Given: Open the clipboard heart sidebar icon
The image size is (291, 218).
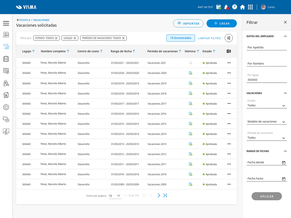Looking at the screenshot, I should [x=6, y=59].
